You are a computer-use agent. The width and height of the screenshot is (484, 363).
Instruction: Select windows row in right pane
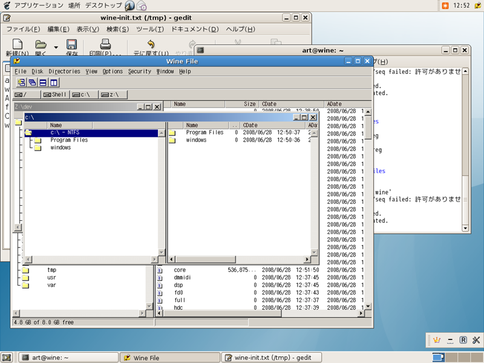pos(239,140)
